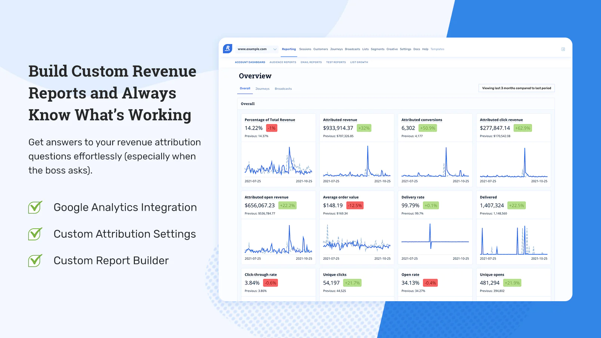The width and height of the screenshot is (601, 338).
Task: Click the +50.9% change badge
Action: coord(428,128)
